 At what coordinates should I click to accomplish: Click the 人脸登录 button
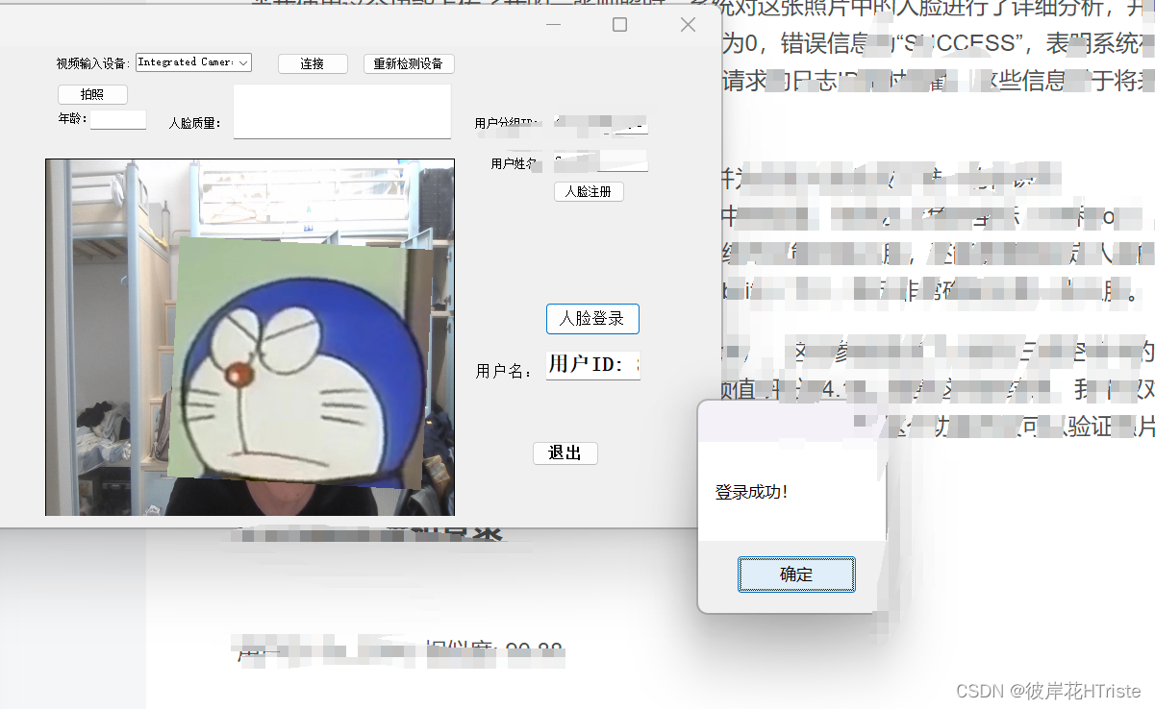pyautogui.click(x=592, y=319)
